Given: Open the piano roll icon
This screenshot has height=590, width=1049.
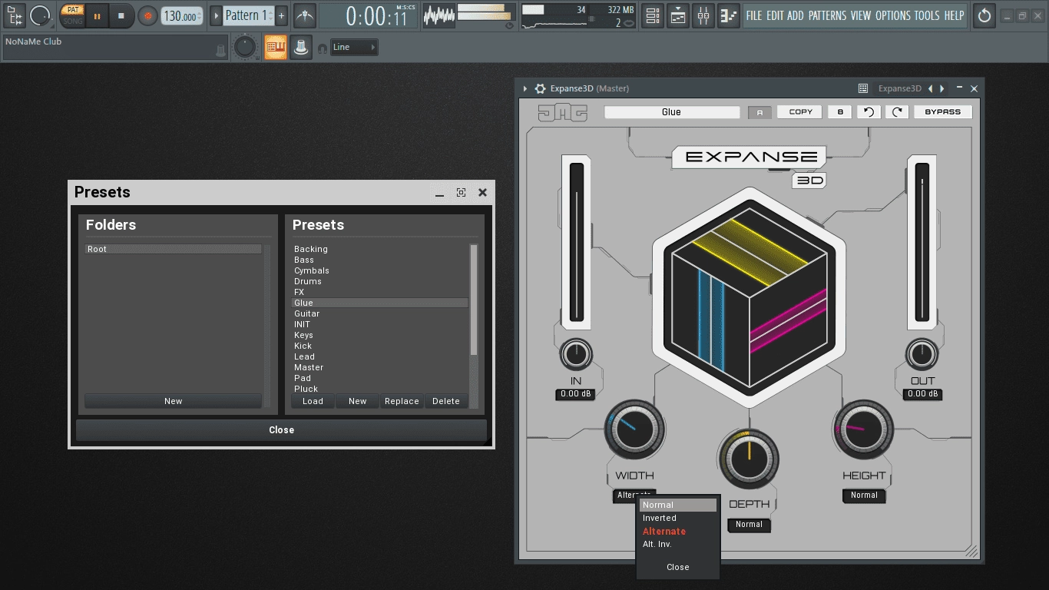Looking at the screenshot, I should pos(729,15).
